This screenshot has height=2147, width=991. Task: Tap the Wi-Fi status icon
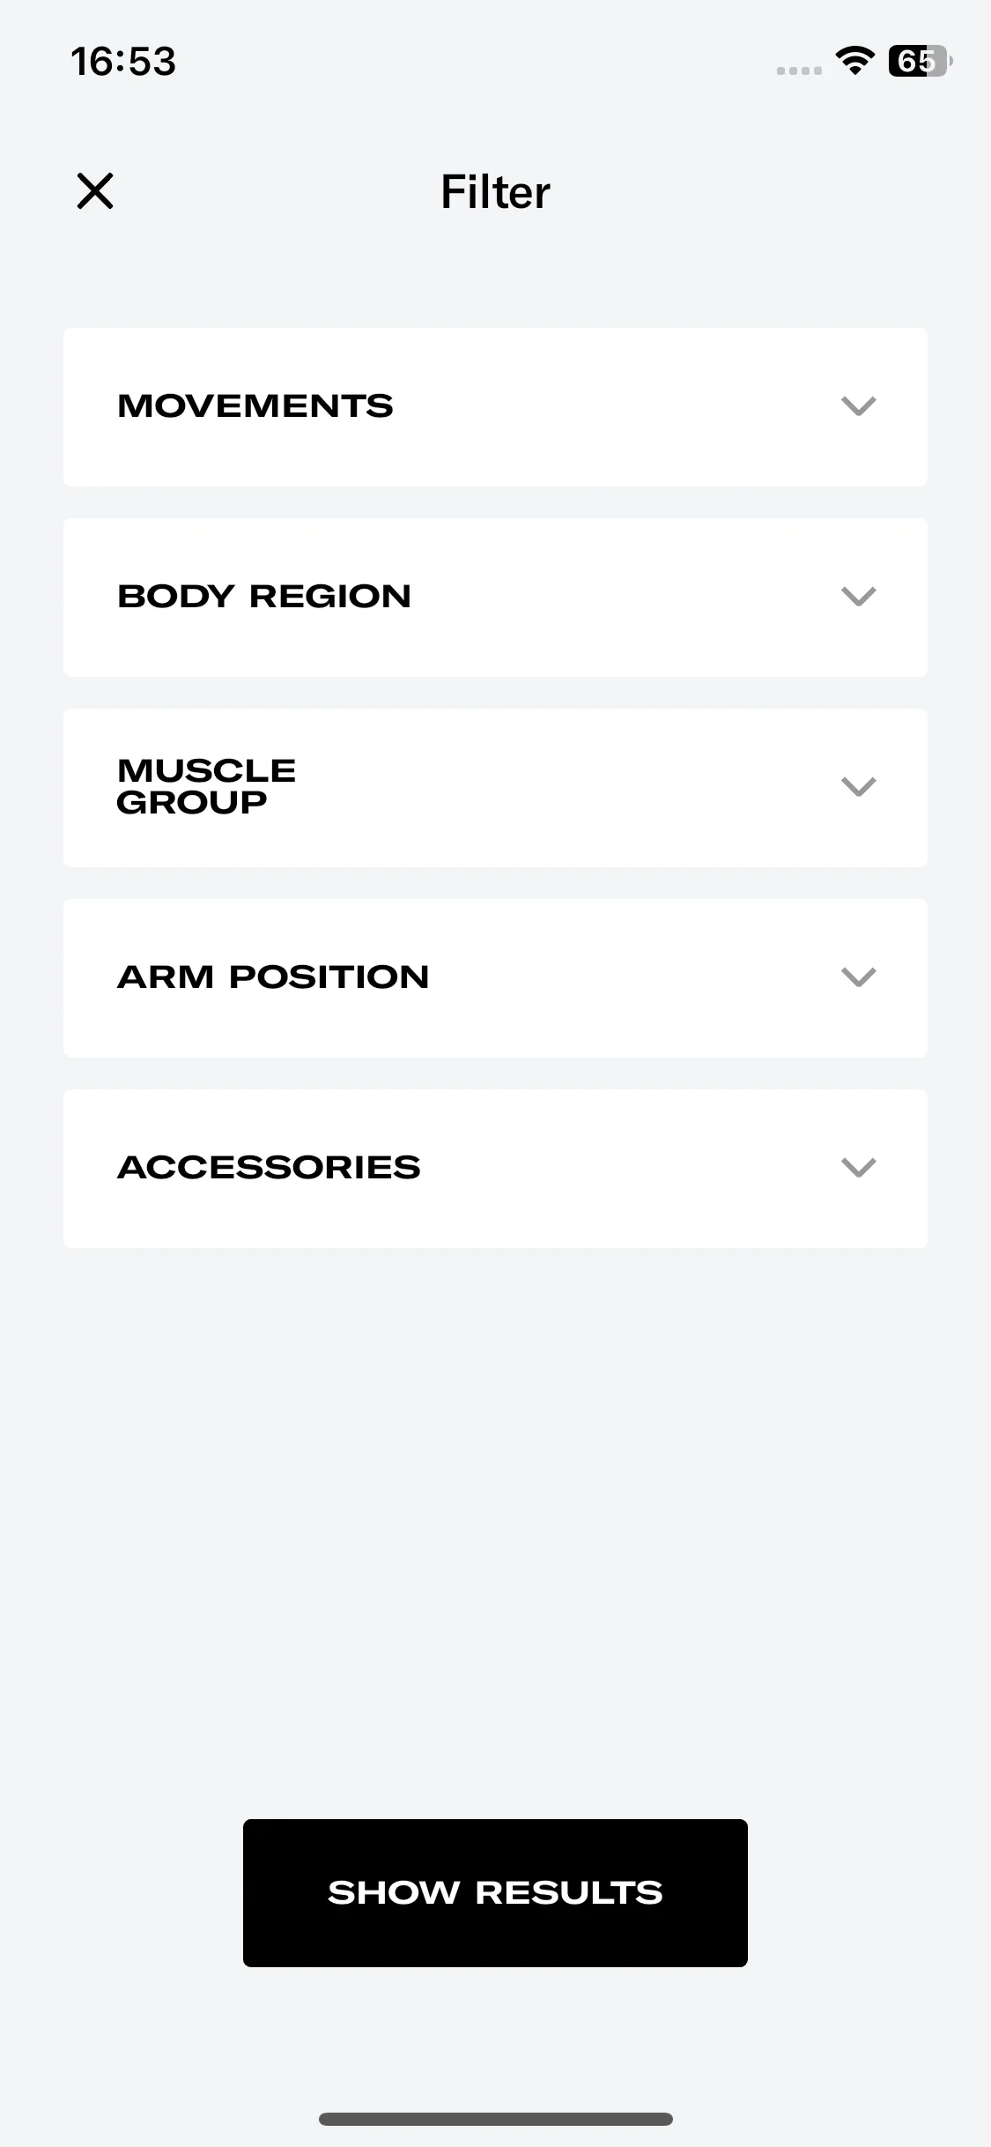point(854,61)
